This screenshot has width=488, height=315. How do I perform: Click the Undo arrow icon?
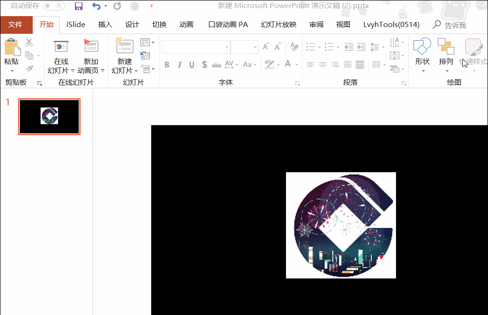coord(96,6)
